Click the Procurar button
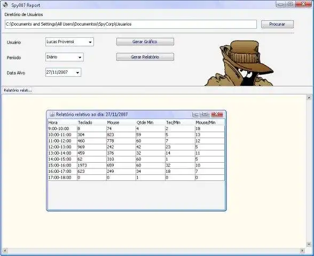The image size is (314, 256). [x=277, y=24]
